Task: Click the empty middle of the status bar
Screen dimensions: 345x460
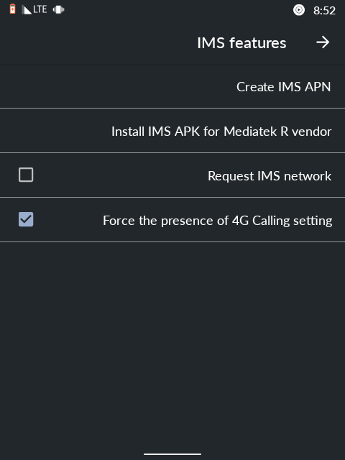Action: point(176,10)
